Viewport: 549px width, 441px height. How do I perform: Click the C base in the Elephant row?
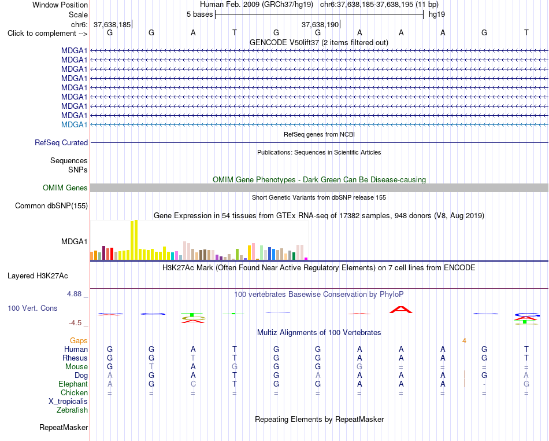click(x=193, y=384)
